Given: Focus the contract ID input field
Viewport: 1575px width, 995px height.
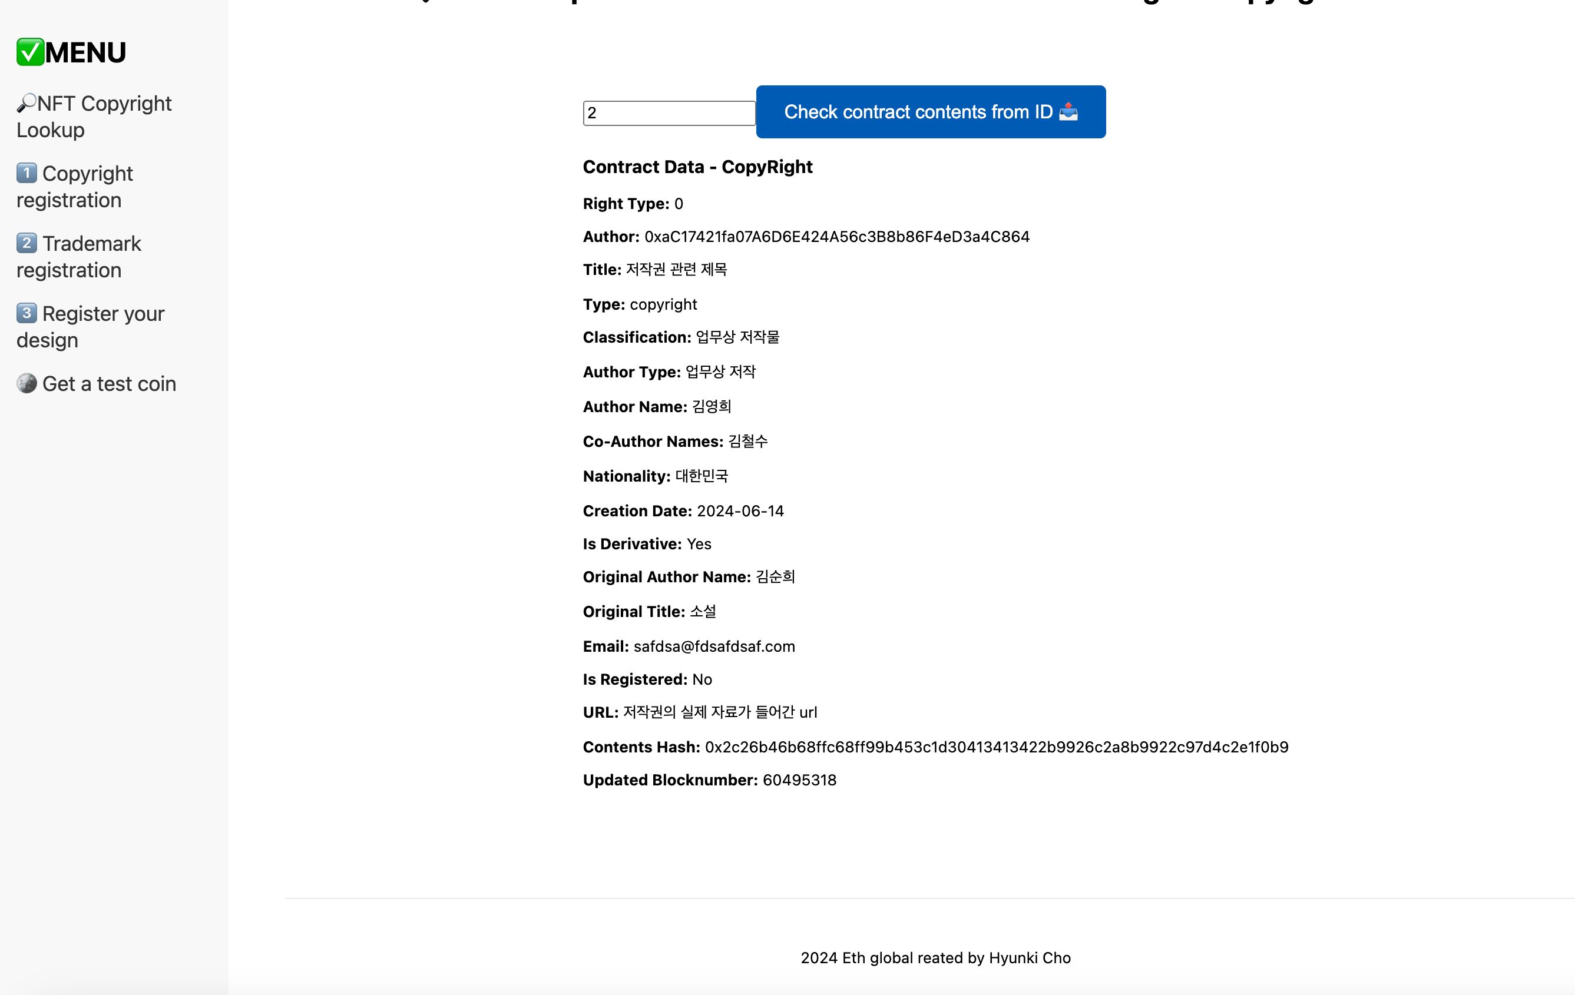Looking at the screenshot, I should point(669,113).
